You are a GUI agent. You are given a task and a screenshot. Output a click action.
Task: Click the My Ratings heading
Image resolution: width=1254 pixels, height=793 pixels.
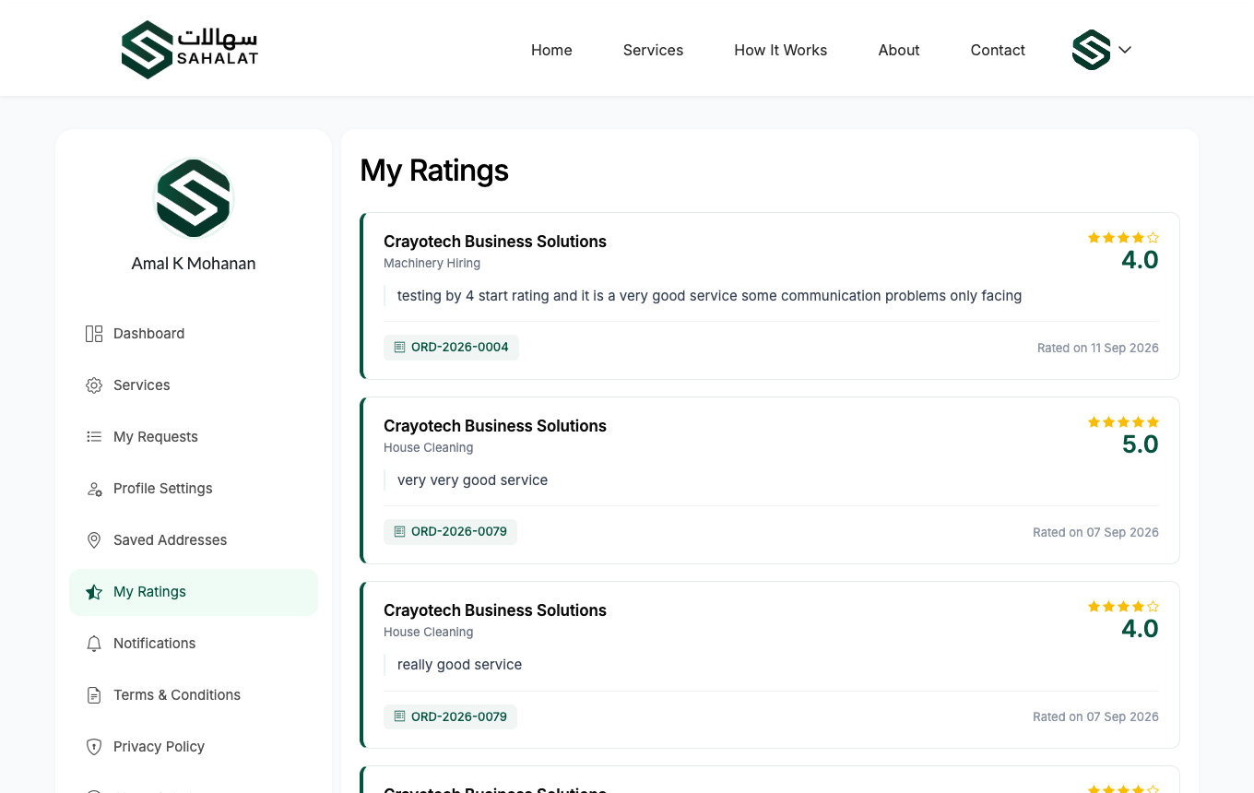click(434, 171)
